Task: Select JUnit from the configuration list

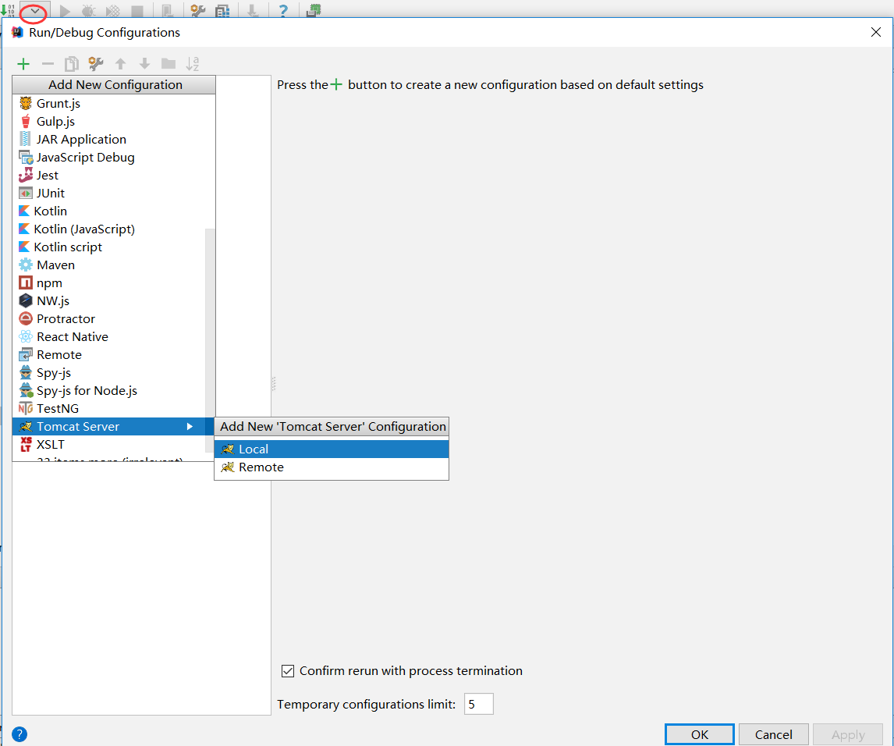Action: click(x=114, y=194)
